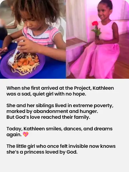Open the left photo of girl eating
Screen dimensions: 129x172
point(33,39)
